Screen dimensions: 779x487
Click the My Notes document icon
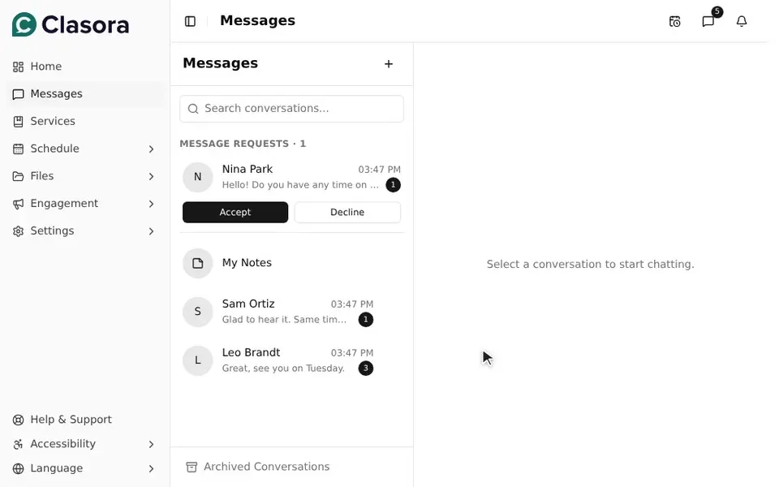[198, 263]
